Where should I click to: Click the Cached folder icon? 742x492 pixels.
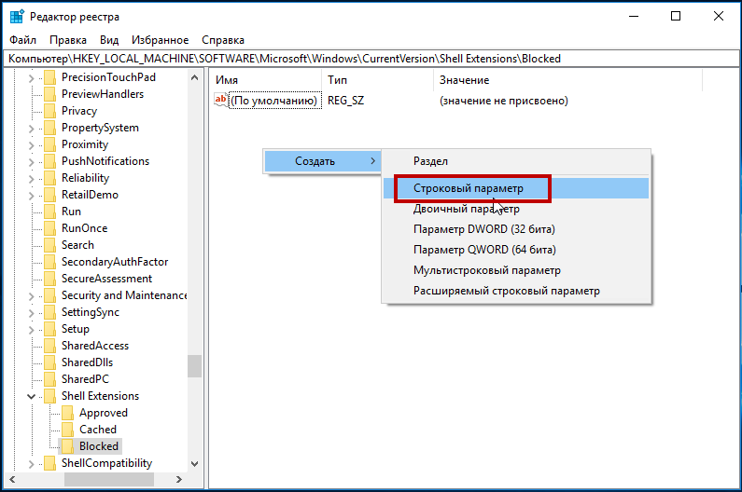[68, 430]
